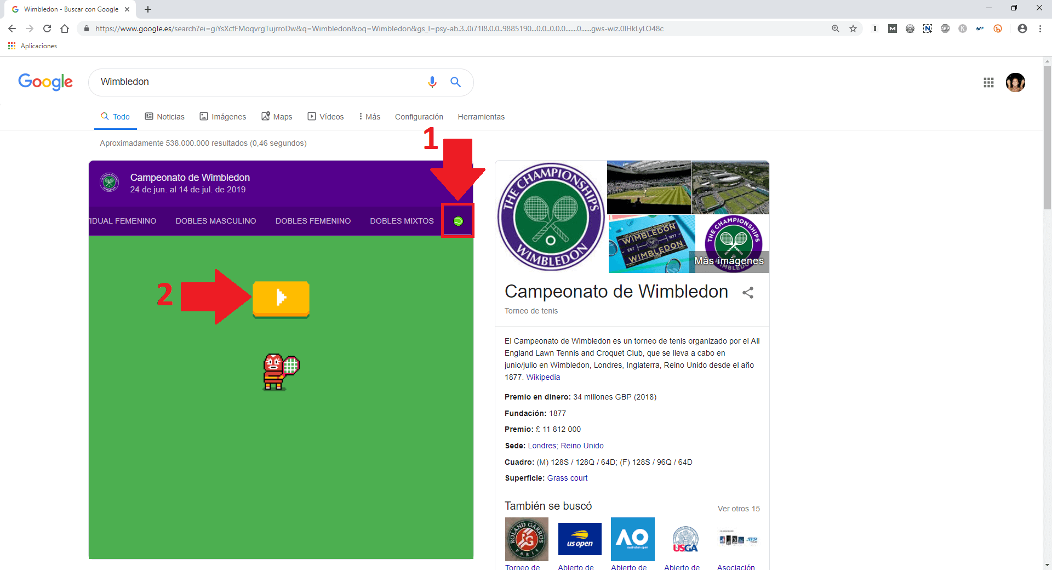Click the browser address bar URL

click(379, 29)
